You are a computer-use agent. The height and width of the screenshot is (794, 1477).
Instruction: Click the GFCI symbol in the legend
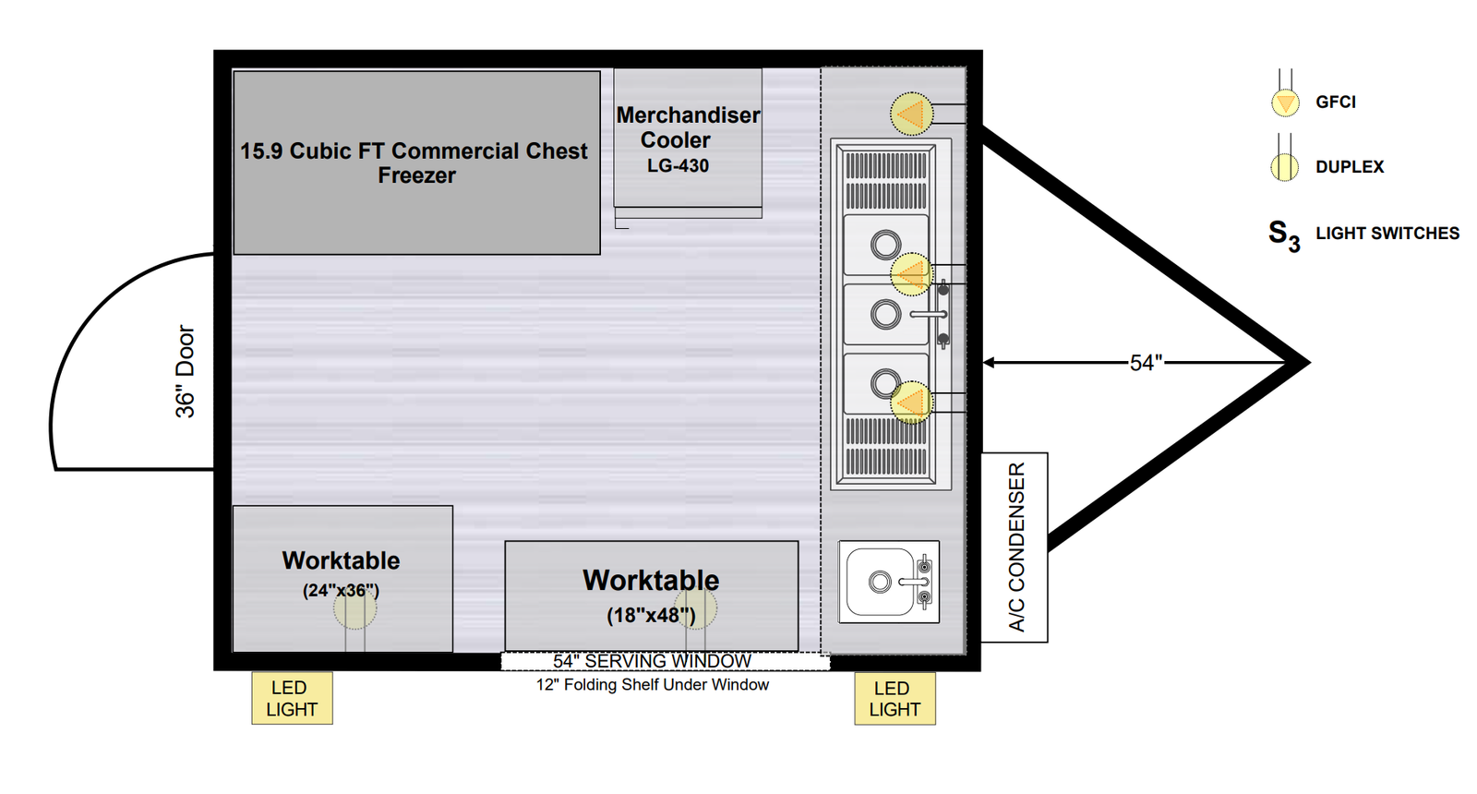click(1285, 102)
